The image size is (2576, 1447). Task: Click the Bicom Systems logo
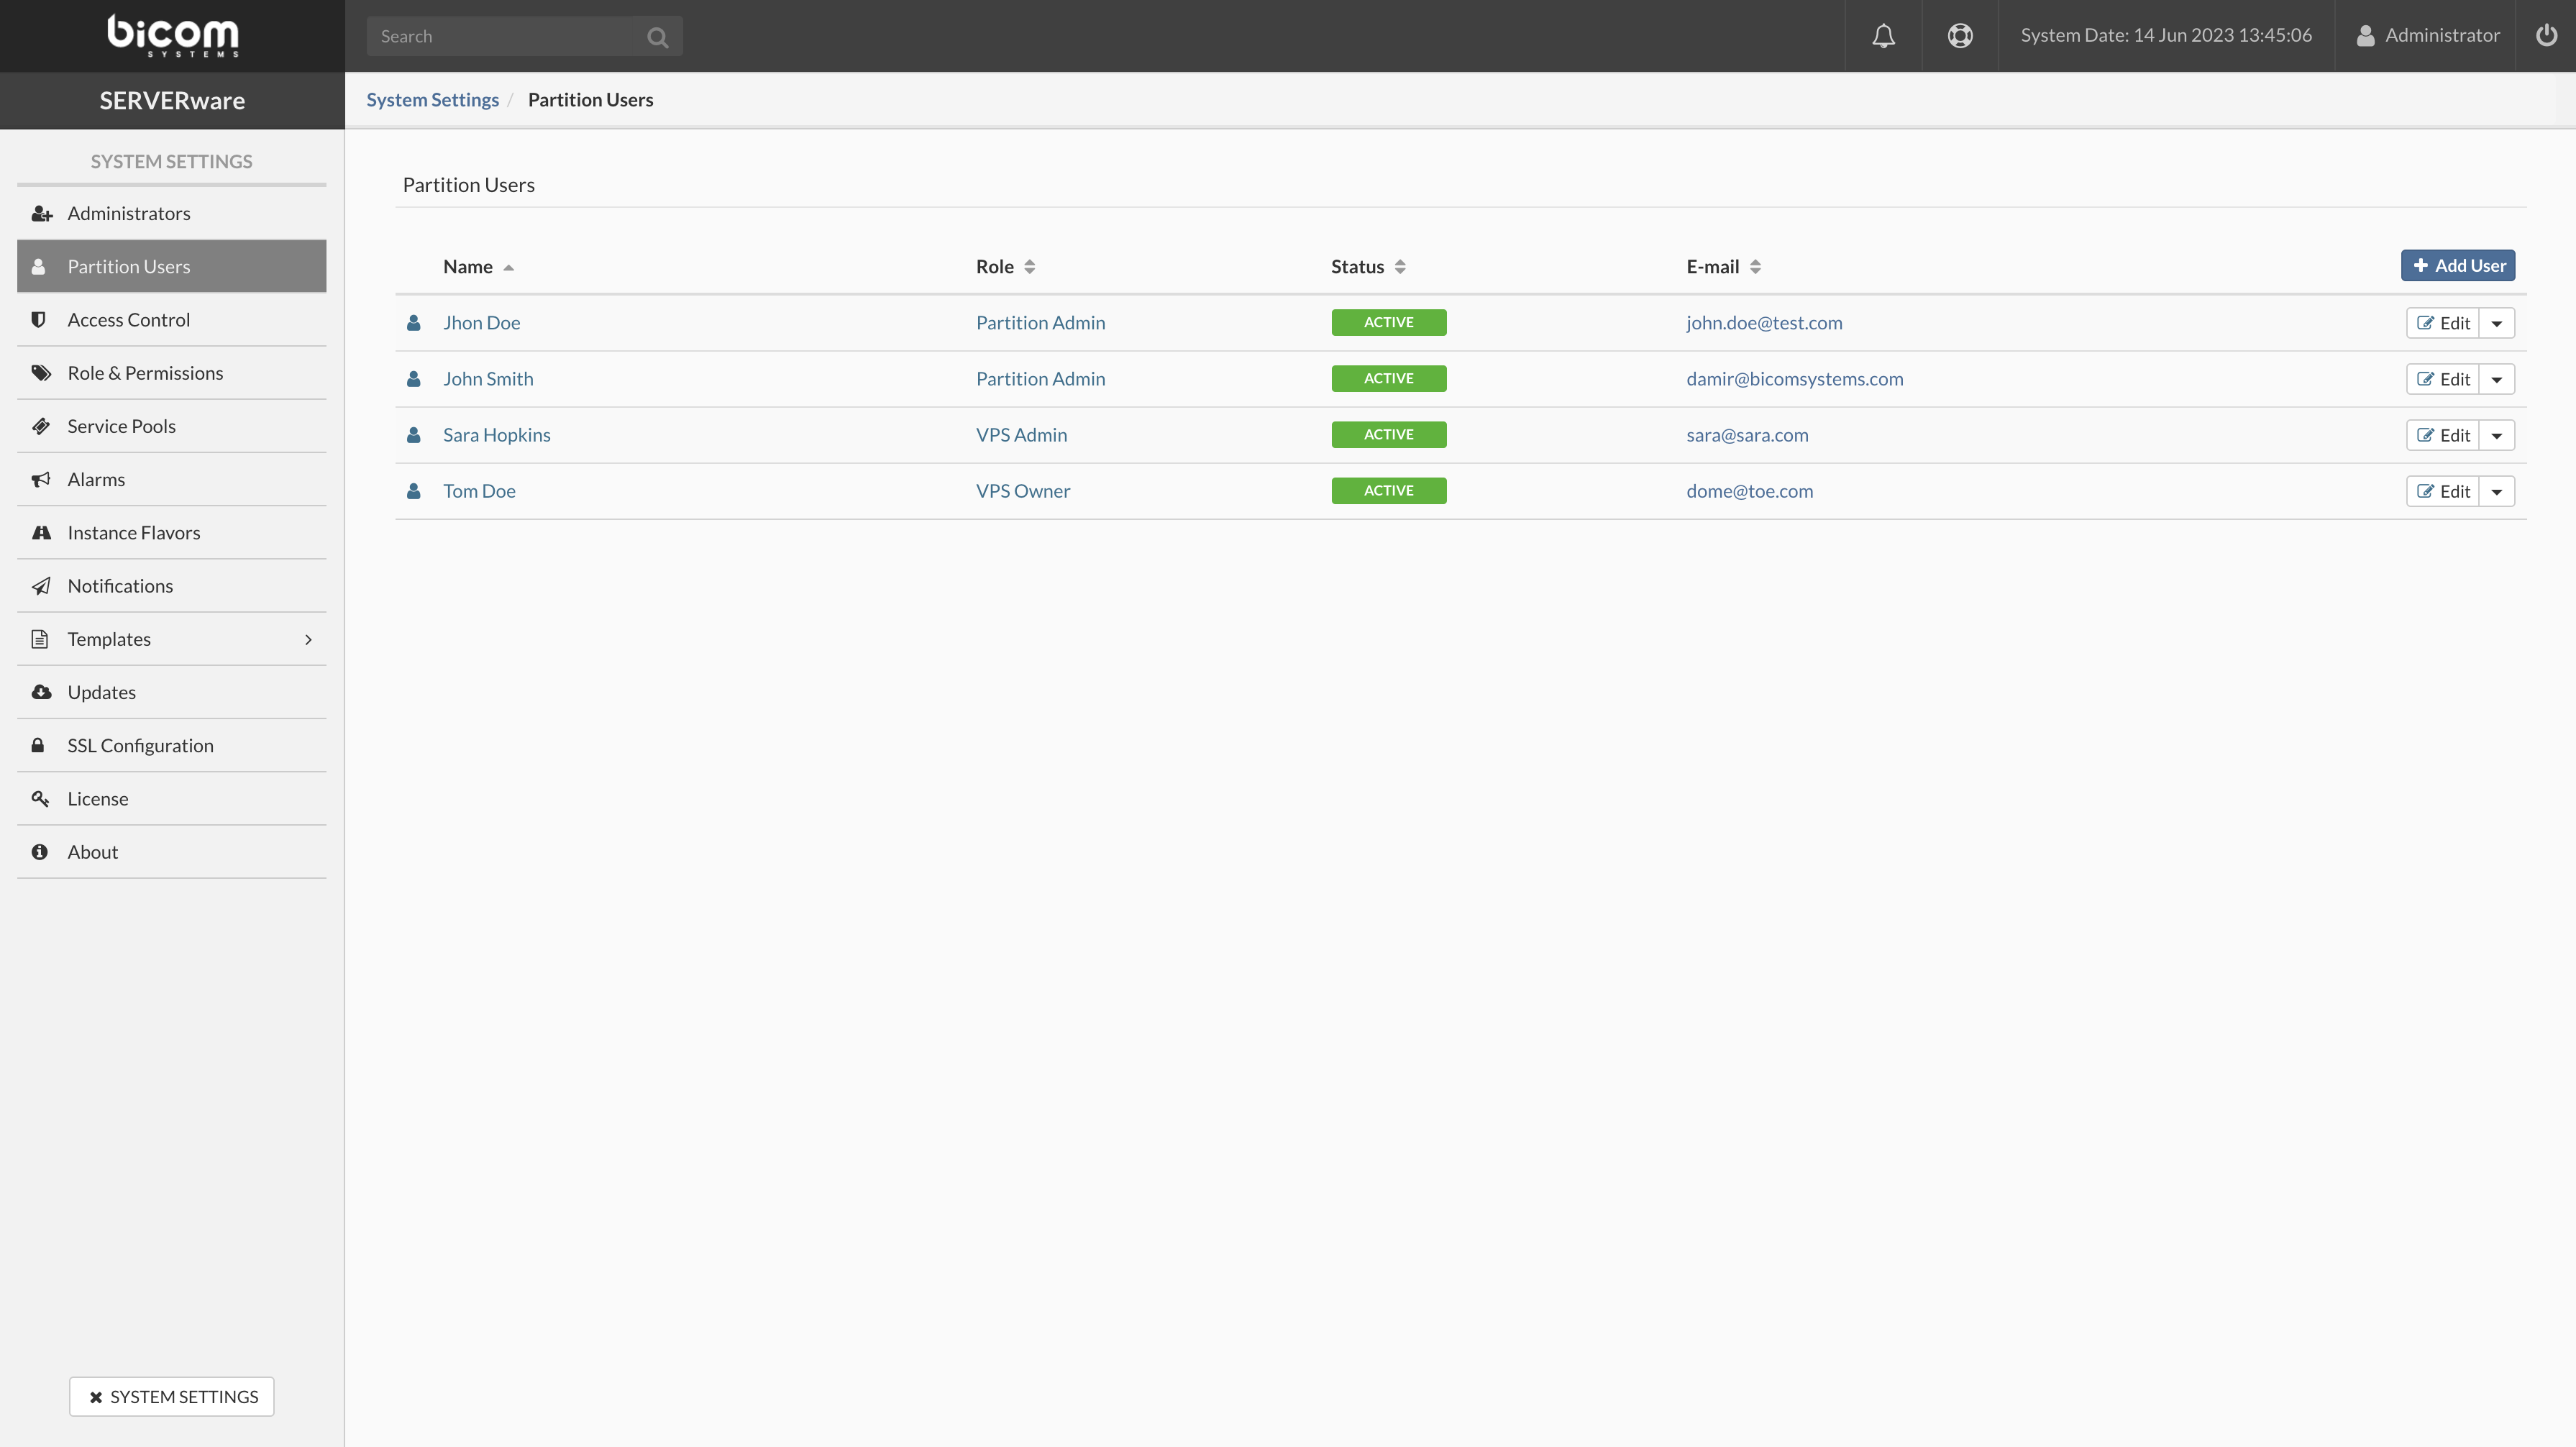point(172,36)
